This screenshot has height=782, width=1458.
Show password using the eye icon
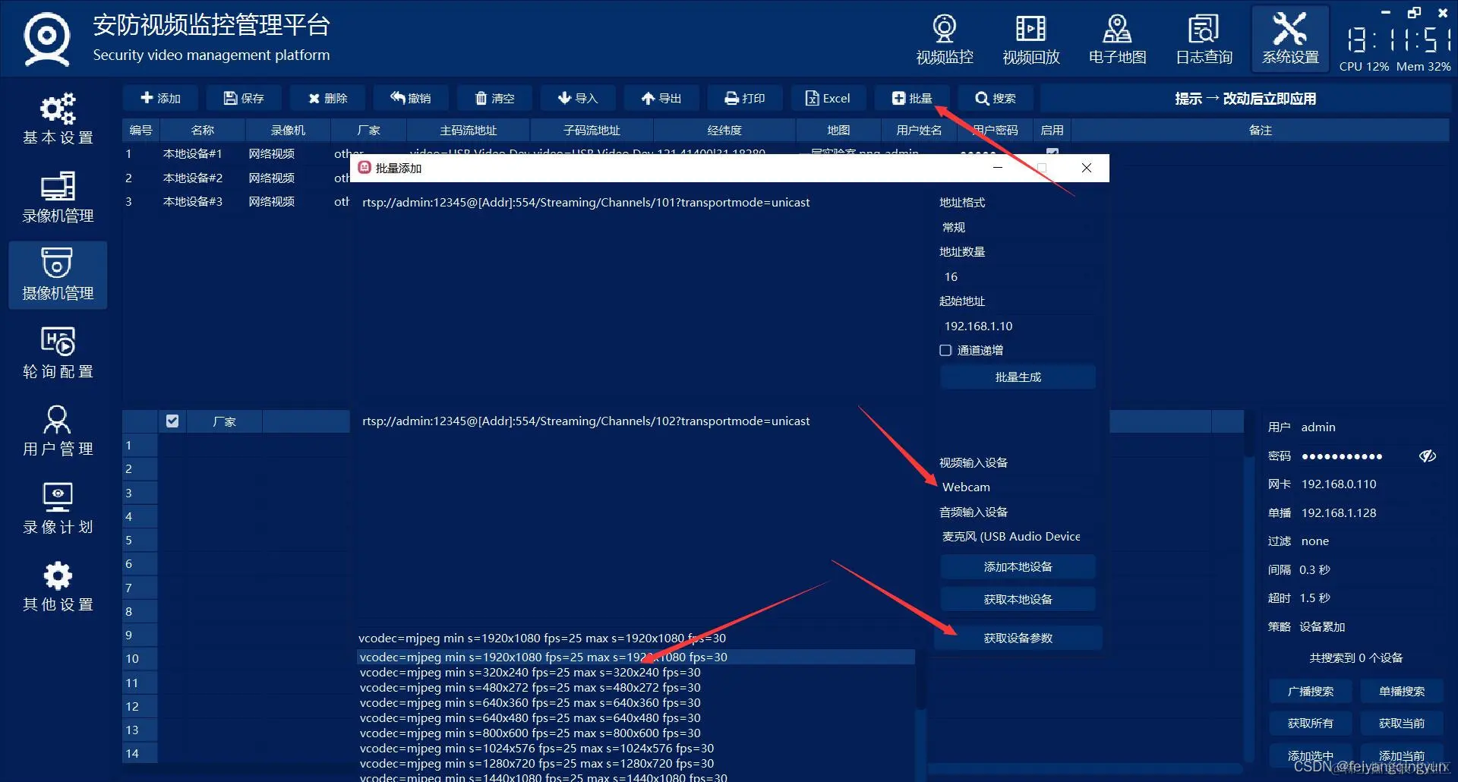click(x=1428, y=456)
